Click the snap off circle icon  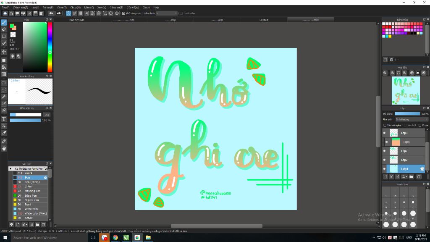[x=68, y=13]
